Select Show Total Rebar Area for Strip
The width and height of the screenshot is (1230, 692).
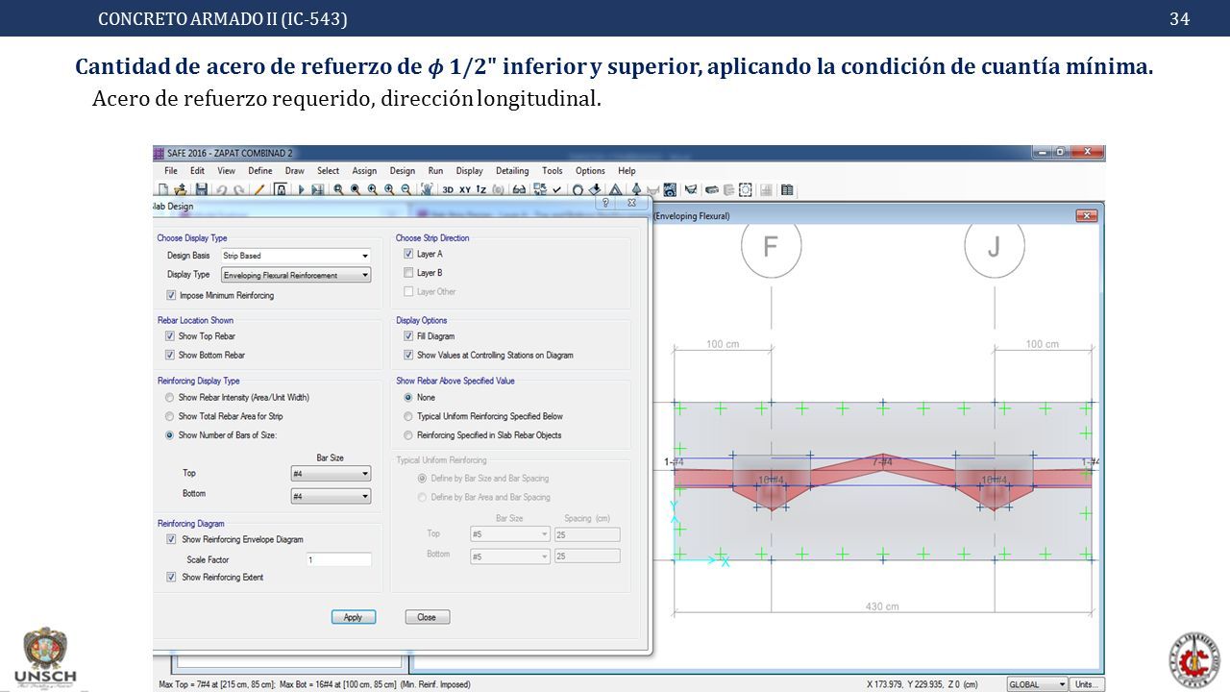coord(170,416)
